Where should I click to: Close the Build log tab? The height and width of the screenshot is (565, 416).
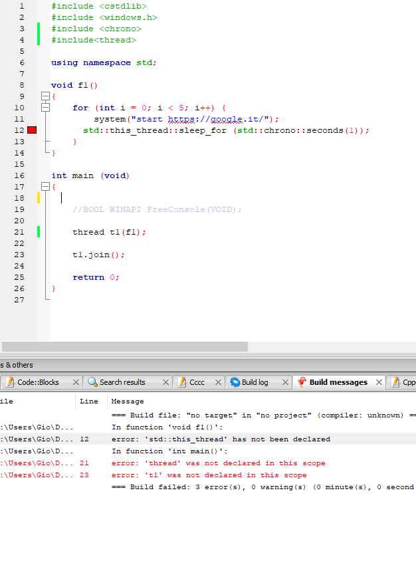pyautogui.click(x=285, y=382)
